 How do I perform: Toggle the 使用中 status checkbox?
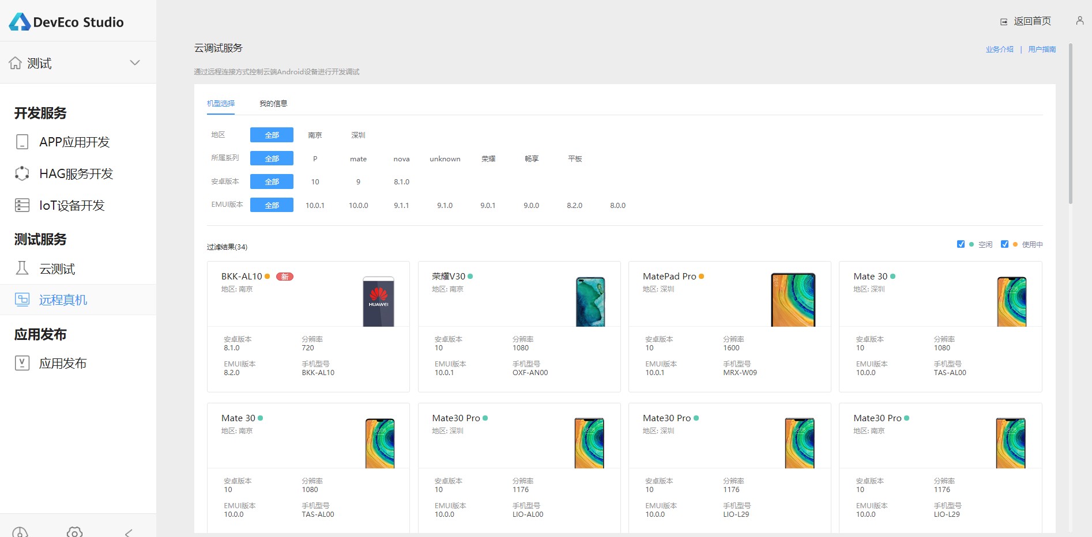(1004, 244)
